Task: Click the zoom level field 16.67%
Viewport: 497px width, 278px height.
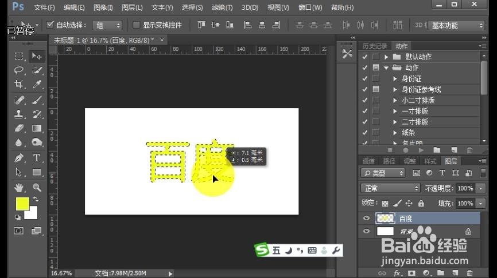Action: (x=61, y=273)
